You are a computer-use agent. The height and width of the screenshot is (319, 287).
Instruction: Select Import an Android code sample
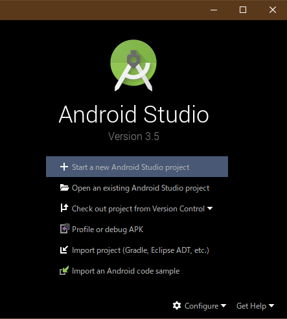126,271
